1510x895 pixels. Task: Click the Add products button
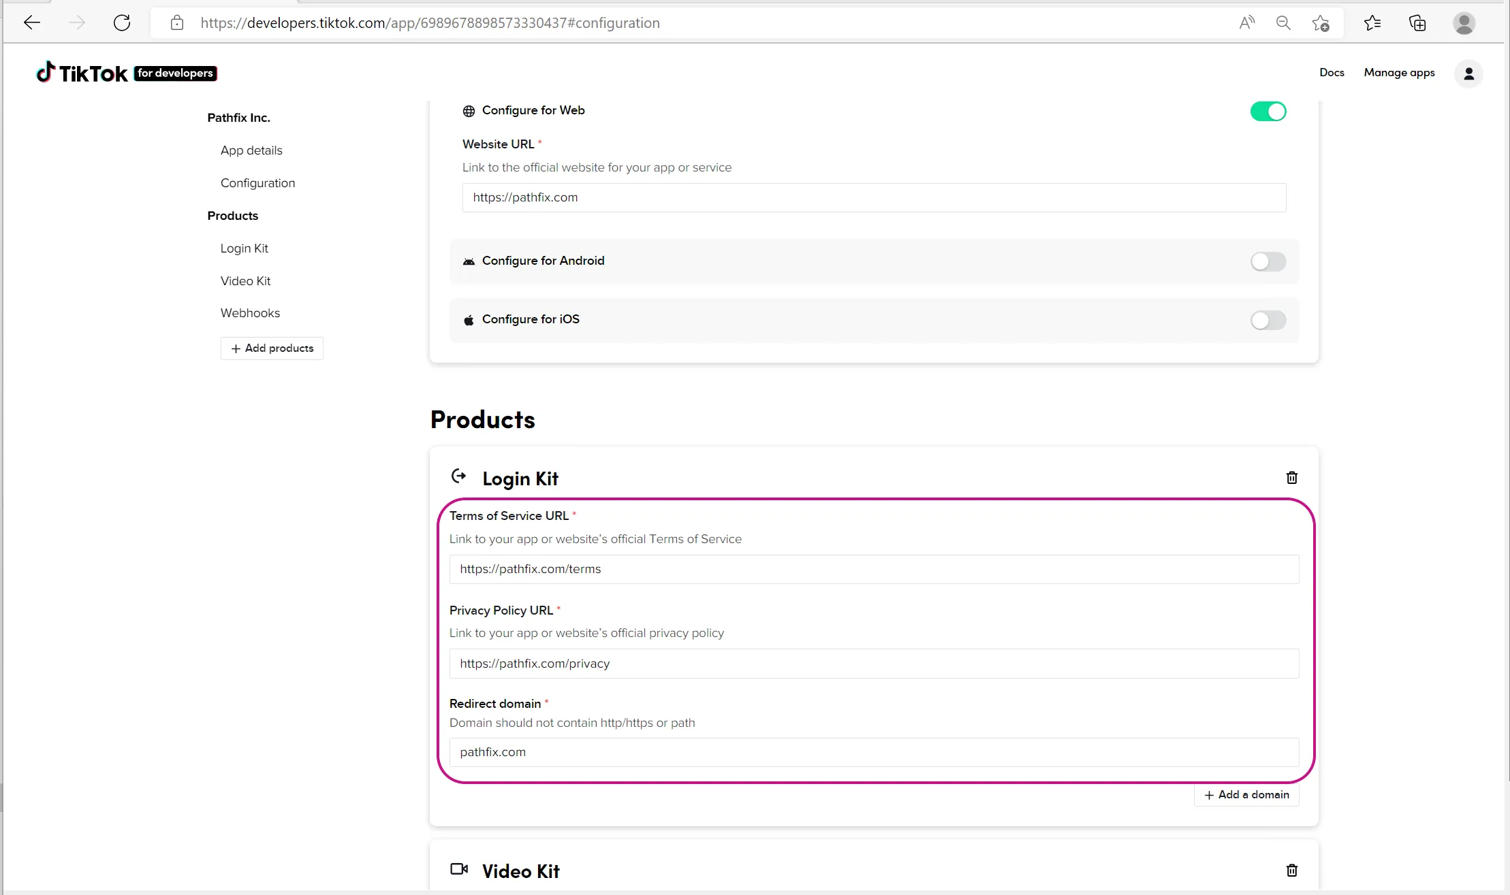272,348
